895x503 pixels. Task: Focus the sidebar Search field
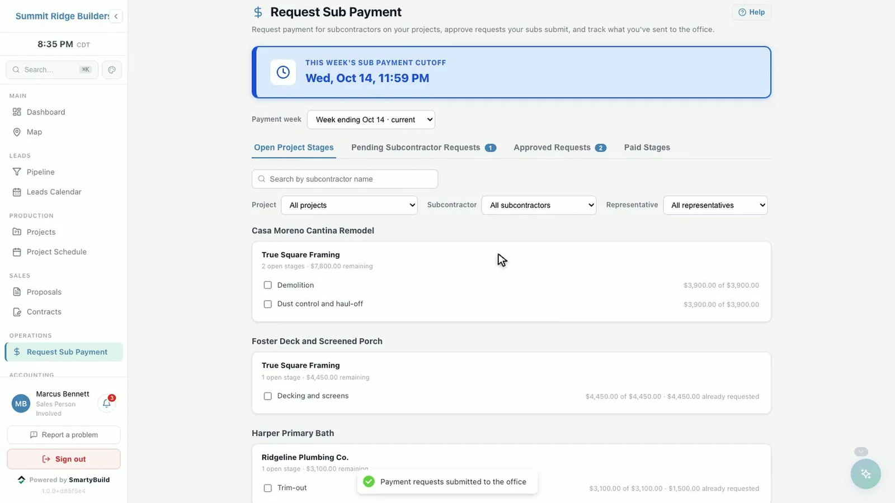click(x=52, y=70)
